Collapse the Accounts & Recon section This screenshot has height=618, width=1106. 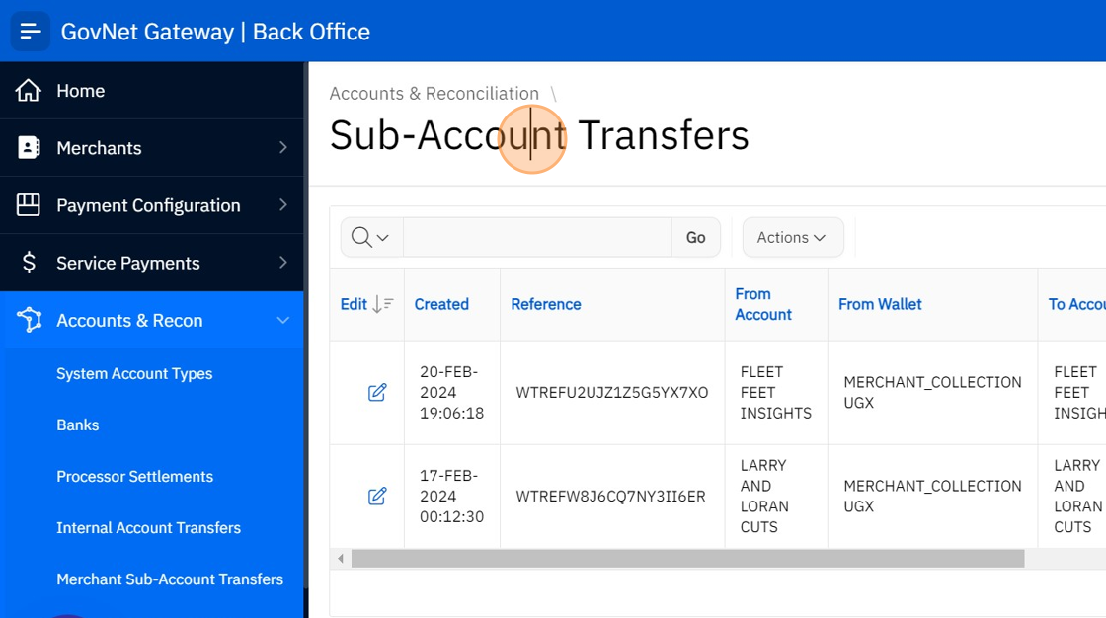283,320
